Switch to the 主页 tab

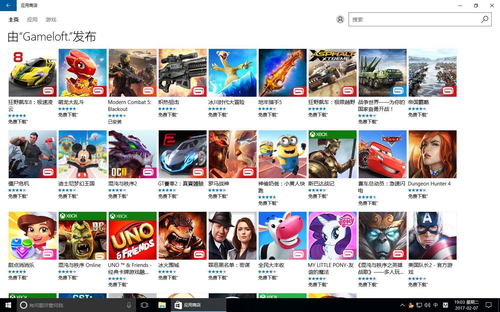[14, 20]
